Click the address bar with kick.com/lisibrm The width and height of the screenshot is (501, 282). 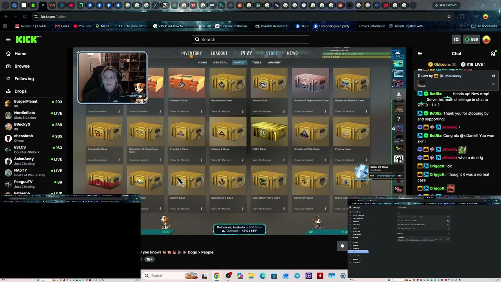point(243,16)
